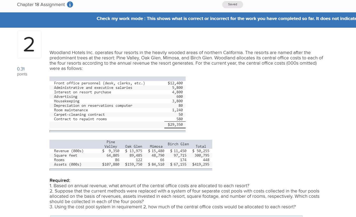
Task: Click Birch Glen rooms value 174
Action: click(x=183, y=160)
